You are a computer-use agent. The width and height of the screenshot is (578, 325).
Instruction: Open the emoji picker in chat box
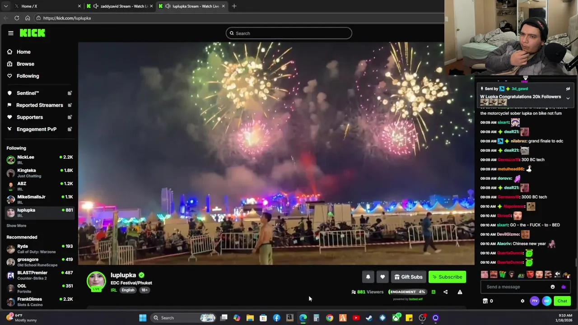(553, 287)
